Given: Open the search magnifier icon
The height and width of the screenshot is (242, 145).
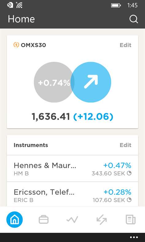Looking at the screenshot, I should 134,19.
